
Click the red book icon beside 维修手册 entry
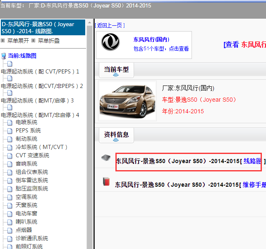[x=106, y=181]
